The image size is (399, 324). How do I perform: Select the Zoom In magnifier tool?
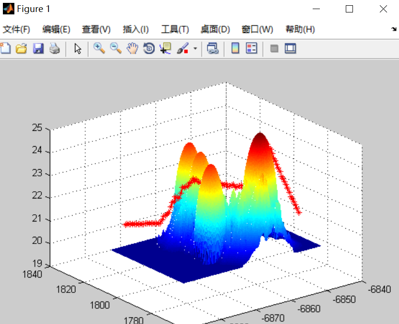(x=99, y=48)
